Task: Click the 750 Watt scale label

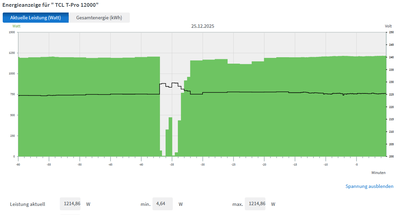Action: click(13, 94)
